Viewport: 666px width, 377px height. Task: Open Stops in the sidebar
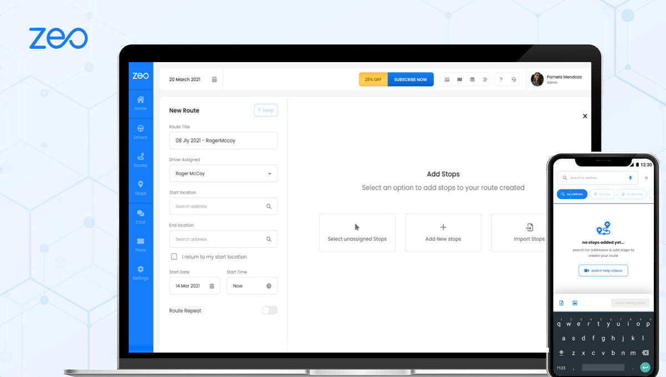click(x=140, y=188)
